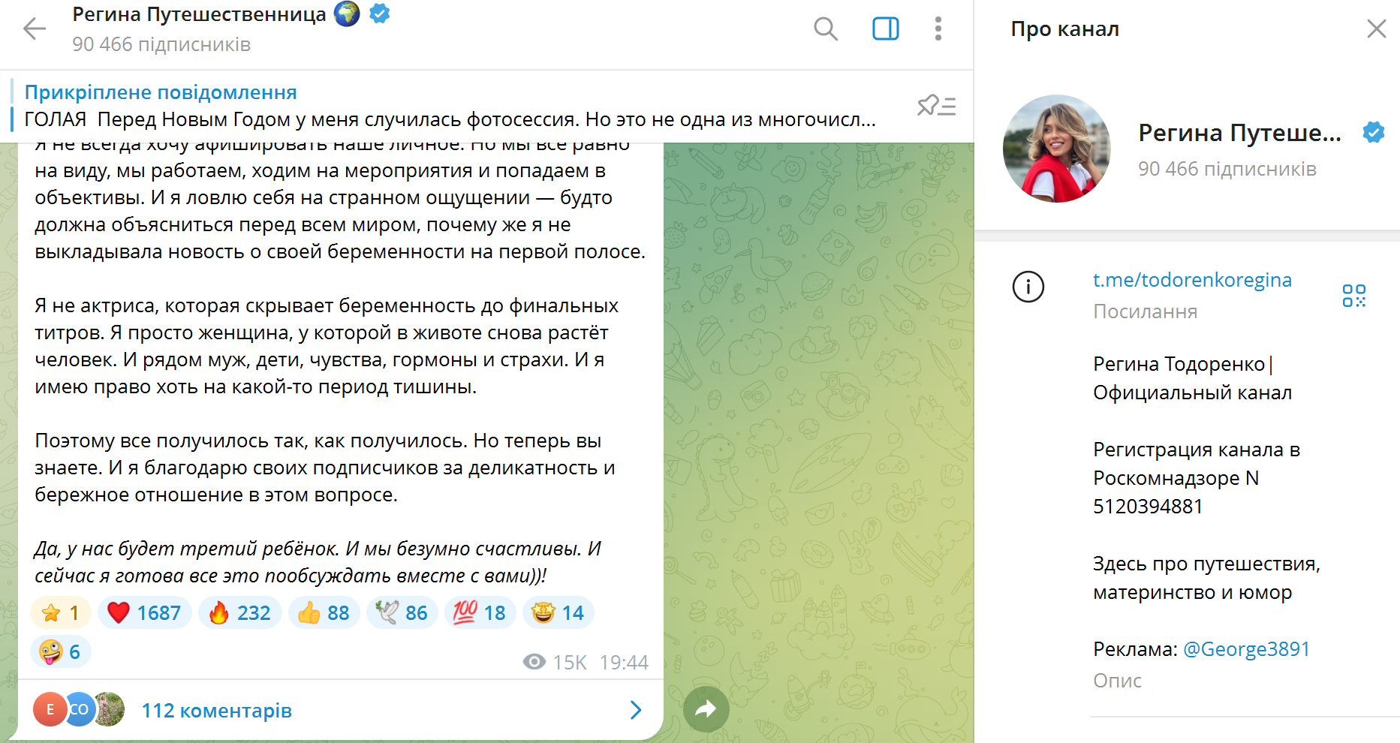
Task: Open search in the channel
Action: click(x=826, y=29)
